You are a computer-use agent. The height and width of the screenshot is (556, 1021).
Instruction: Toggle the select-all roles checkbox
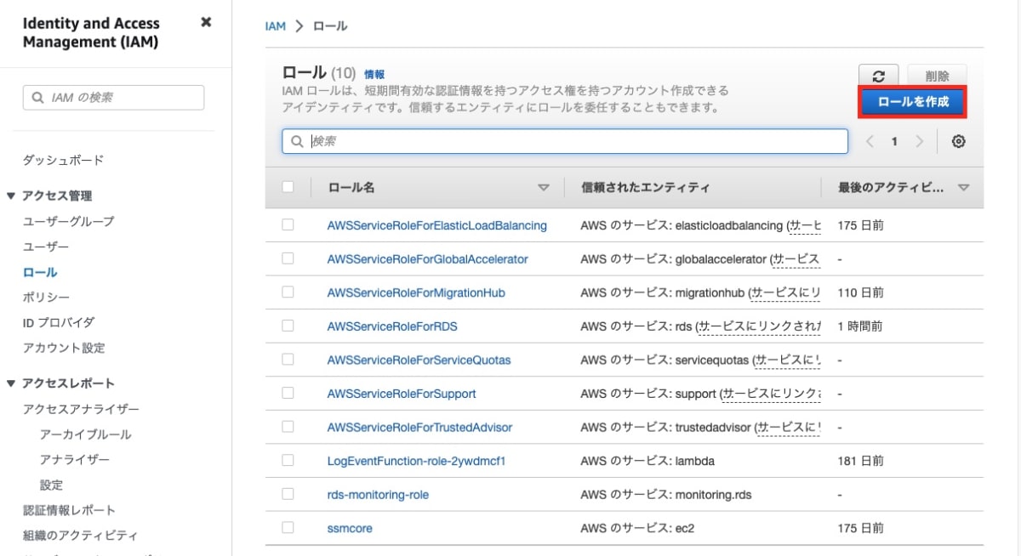click(x=288, y=187)
